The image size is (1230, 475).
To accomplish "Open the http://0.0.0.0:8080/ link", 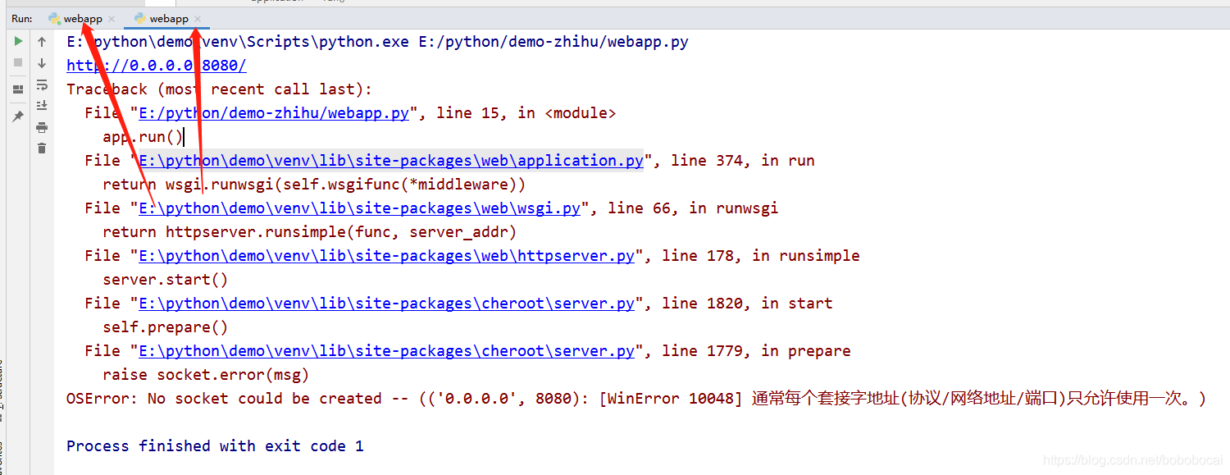I will 156,66.
